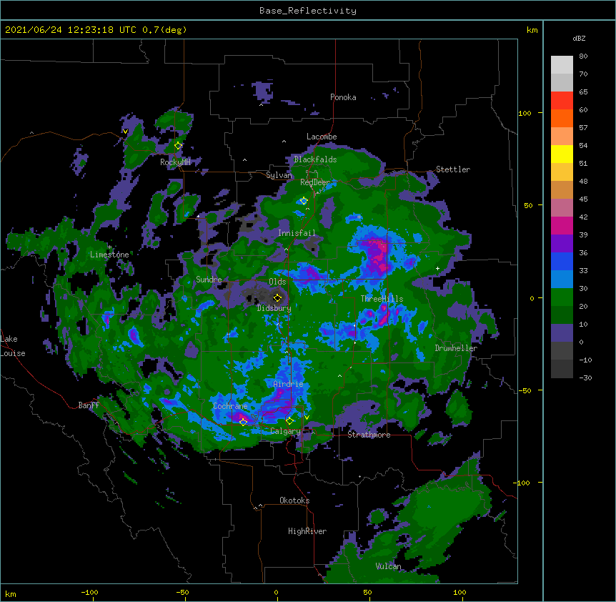Image resolution: width=616 pixels, height=602 pixels.
Task: Pick the pink 42-45 dBZ legend swatch
Action: coord(562,208)
